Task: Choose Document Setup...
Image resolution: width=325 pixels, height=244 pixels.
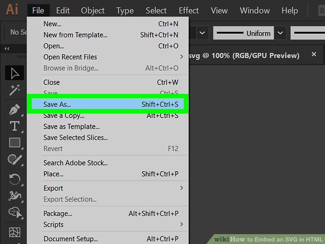Action: [x=108, y=239]
